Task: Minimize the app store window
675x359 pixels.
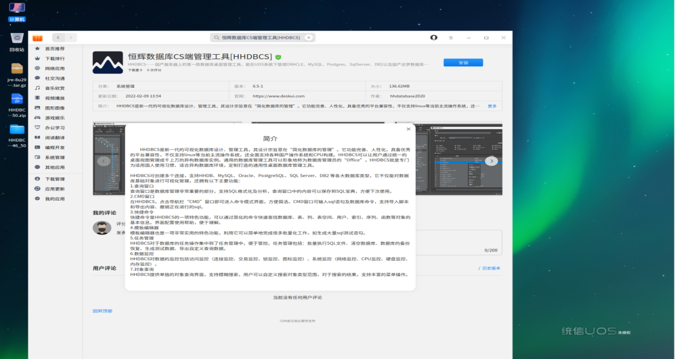Action: point(468,38)
